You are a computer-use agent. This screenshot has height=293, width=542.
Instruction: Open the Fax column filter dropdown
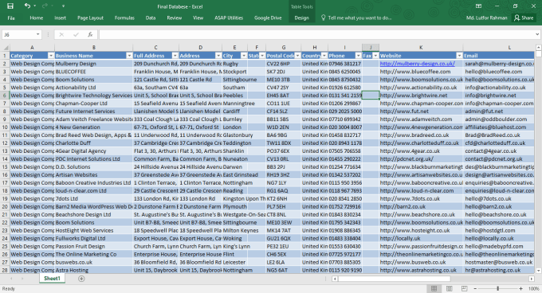pos(375,56)
